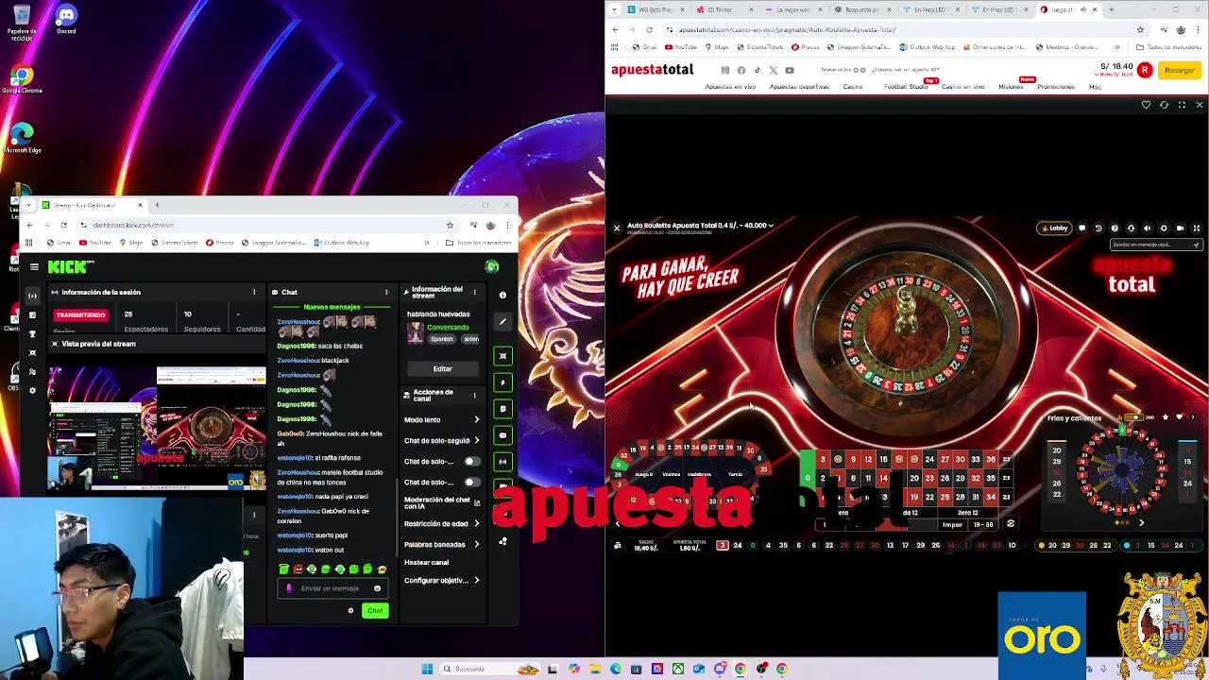Open the trophy icon in Kick sidebar
Screen dimensions: 1209x680
click(x=32, y=333)
